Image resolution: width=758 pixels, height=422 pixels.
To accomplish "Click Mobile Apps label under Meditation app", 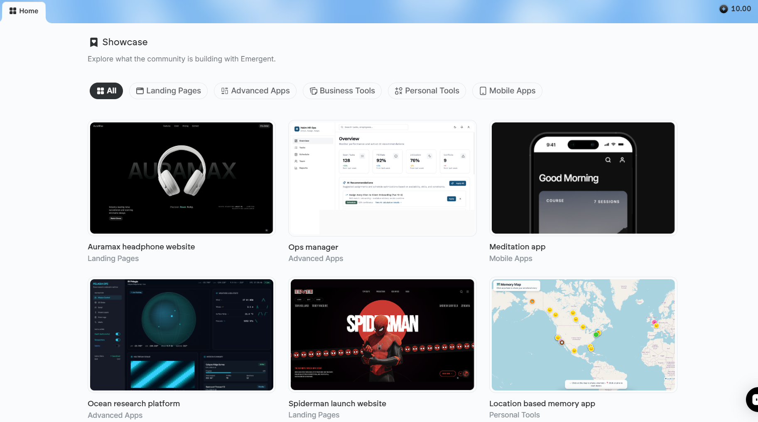I will click(510, 259).
